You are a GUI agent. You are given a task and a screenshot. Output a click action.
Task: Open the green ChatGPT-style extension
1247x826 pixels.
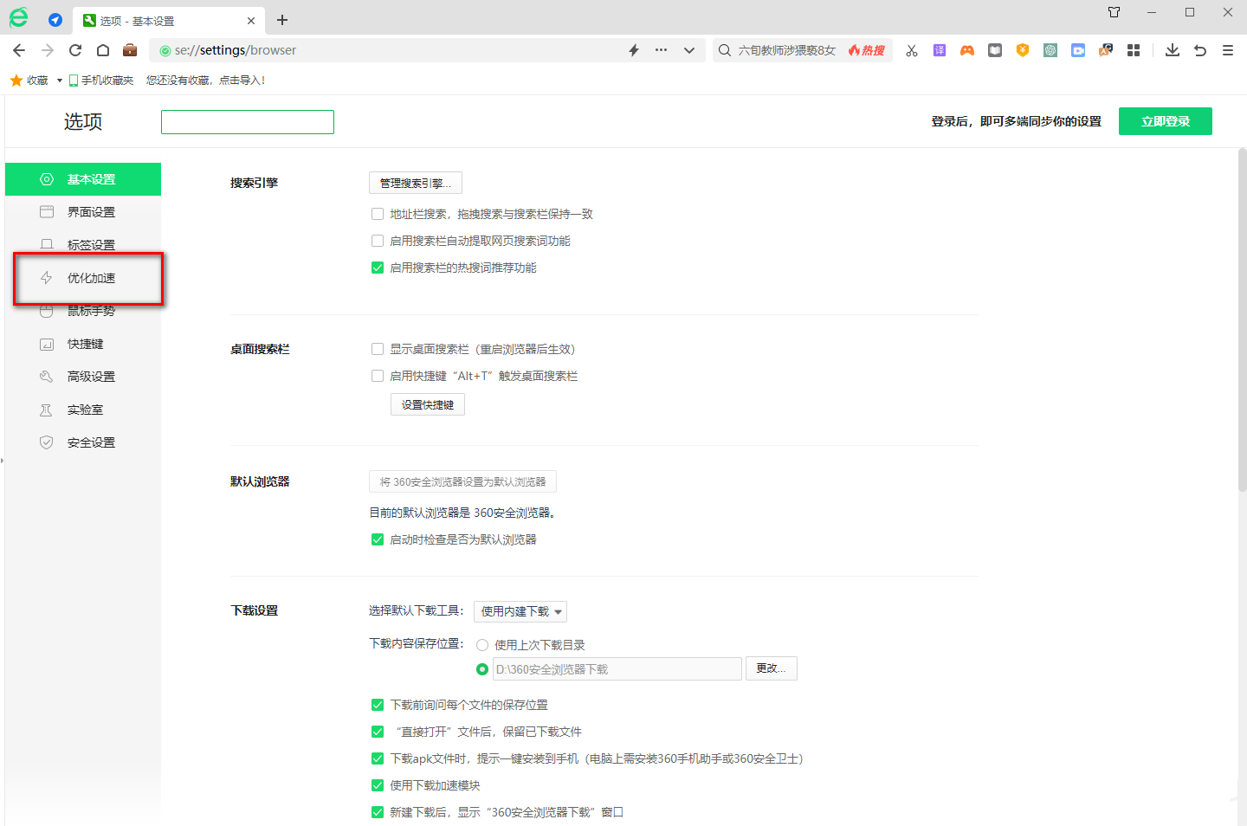pyautogui.click(x=1050, y=50)
